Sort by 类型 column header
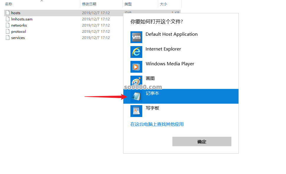 tap(128, 4)
